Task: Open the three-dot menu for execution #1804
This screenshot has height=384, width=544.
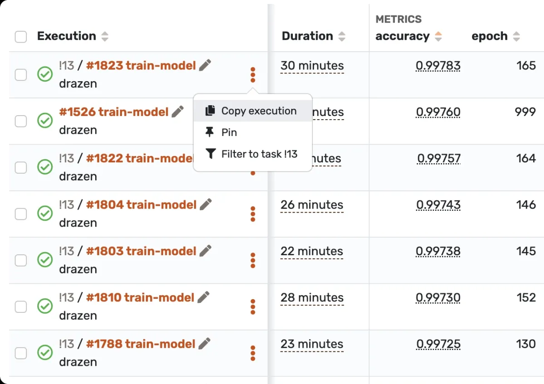Action: tap(253, 214)
